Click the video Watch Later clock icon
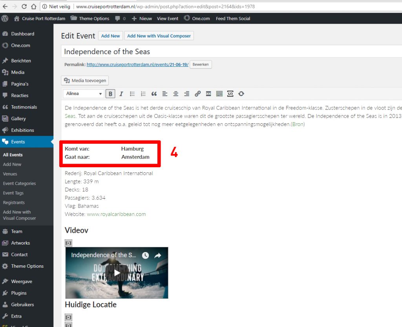 pos(145,255)
